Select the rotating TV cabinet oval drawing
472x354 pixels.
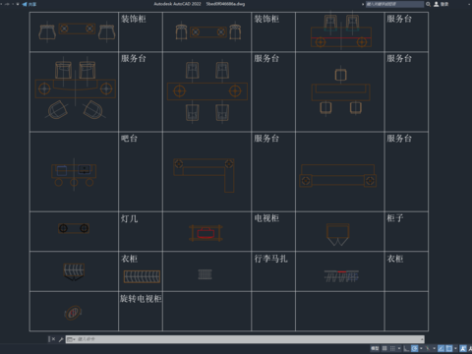pos(73,313)
